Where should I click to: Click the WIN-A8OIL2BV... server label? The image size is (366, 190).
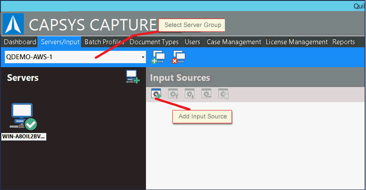[24, 137]
